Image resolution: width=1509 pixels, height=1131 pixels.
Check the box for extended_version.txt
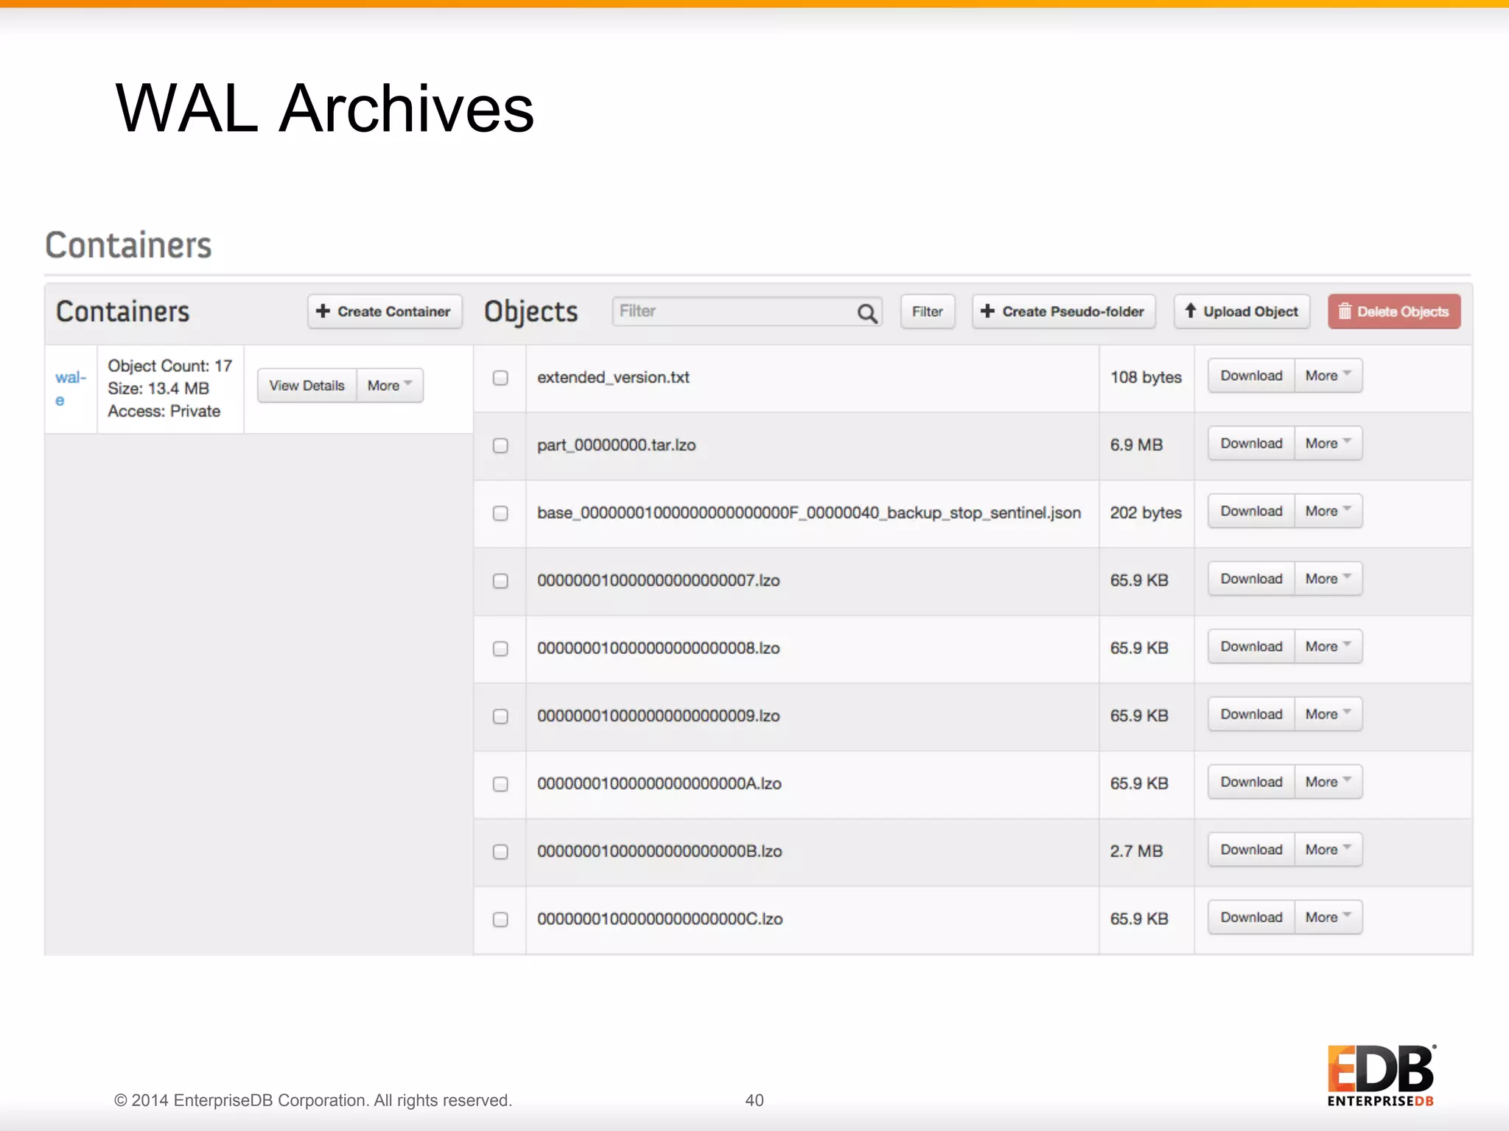500,378
